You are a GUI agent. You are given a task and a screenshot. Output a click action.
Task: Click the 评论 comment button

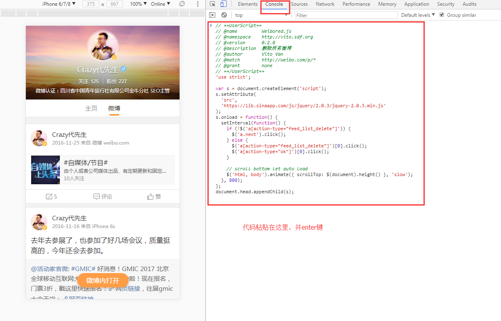click(x=102, y=197)
